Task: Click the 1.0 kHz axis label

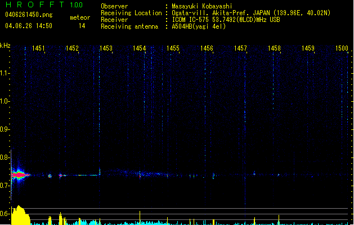Action: (4, 101)
